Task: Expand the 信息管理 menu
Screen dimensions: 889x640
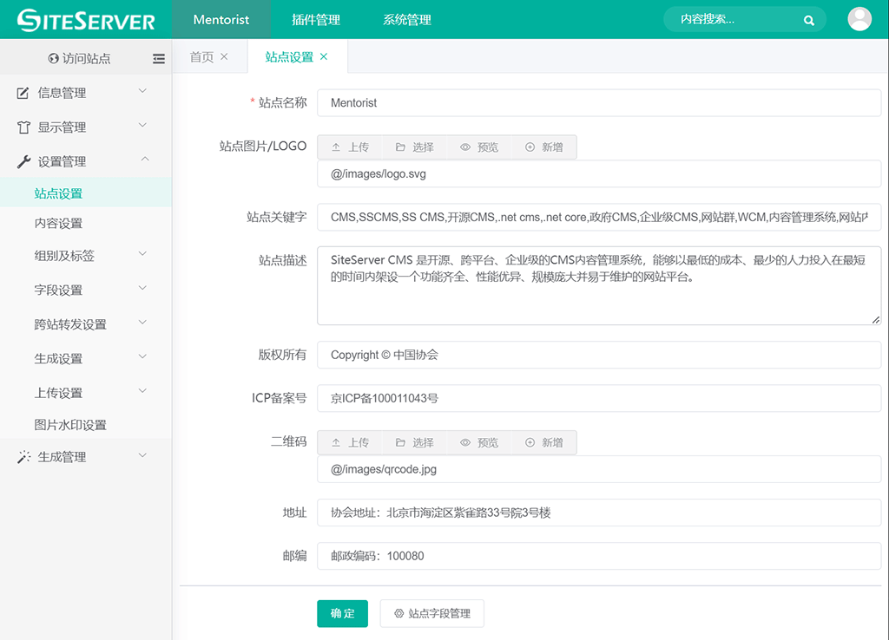Action: pyautogui.click(x=85, y=93)
